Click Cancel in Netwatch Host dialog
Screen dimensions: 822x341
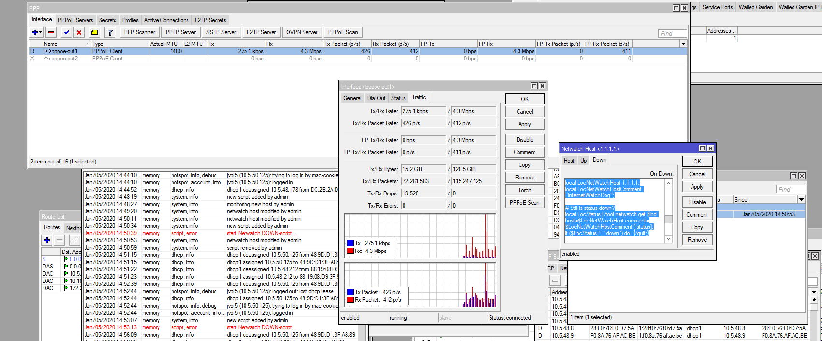697,174
